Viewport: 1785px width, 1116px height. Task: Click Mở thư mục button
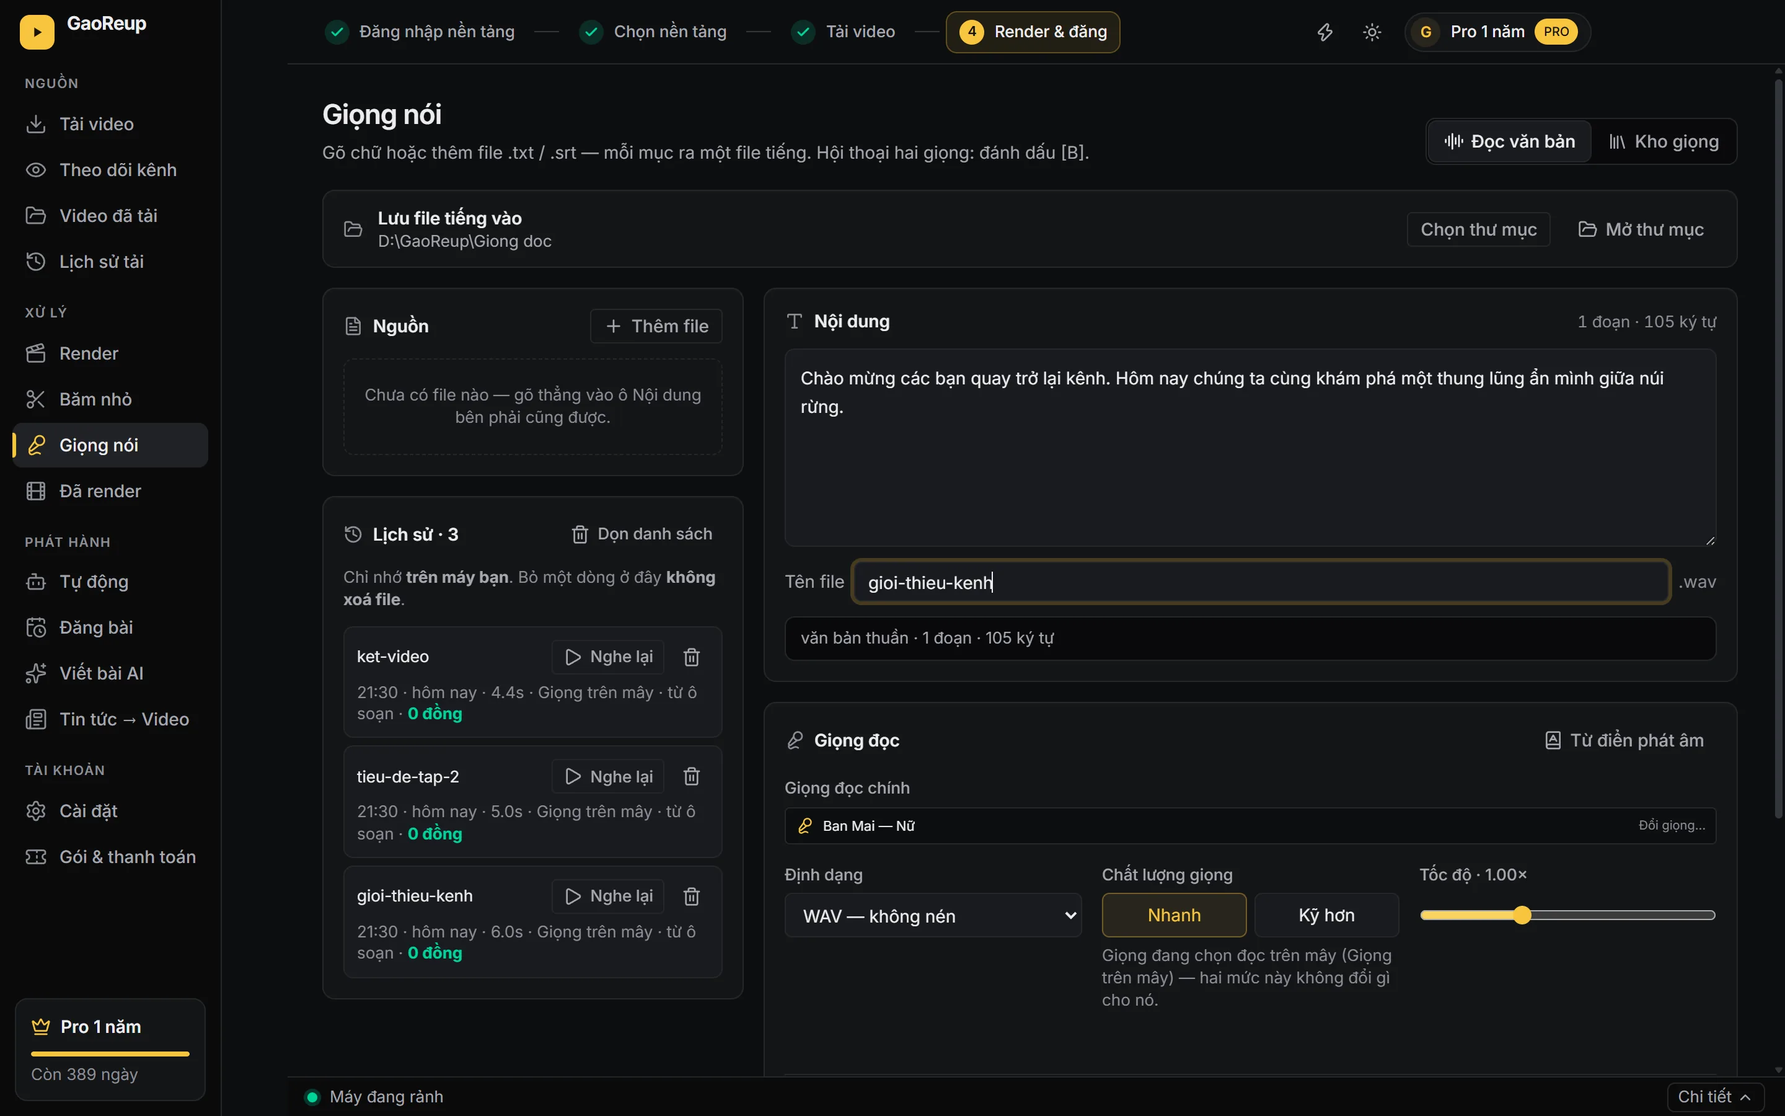(x=1641, y=229)
